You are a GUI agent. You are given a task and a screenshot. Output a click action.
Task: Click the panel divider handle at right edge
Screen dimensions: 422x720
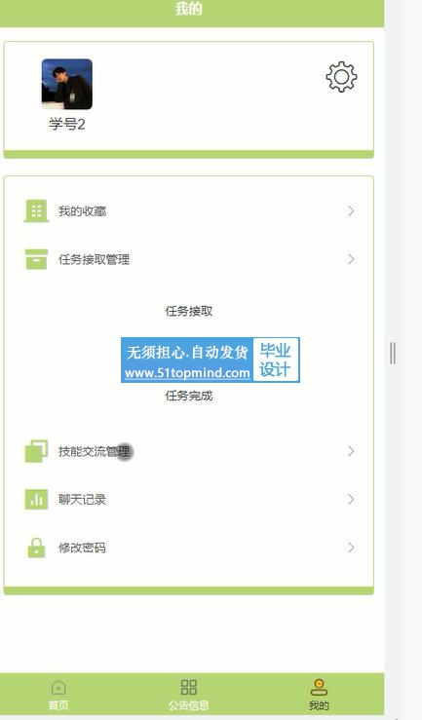pyautogui.click(x=393, y=353)
